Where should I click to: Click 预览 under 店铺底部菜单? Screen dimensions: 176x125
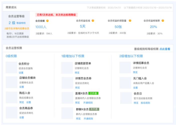click(x=77, y=73)
